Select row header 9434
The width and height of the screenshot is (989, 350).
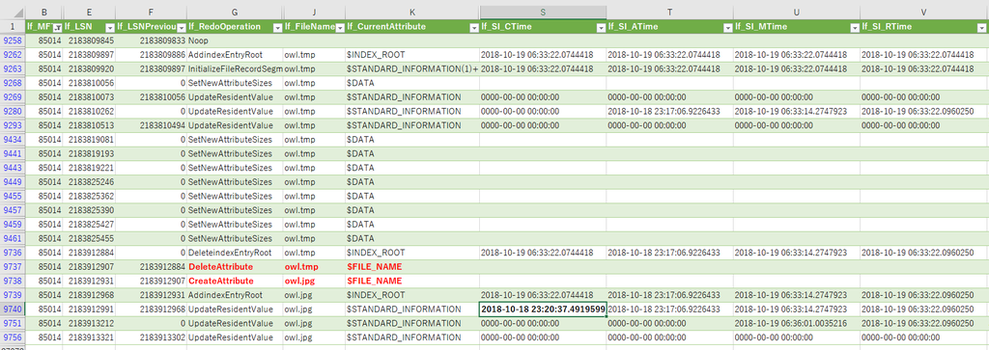coord(13,139)
